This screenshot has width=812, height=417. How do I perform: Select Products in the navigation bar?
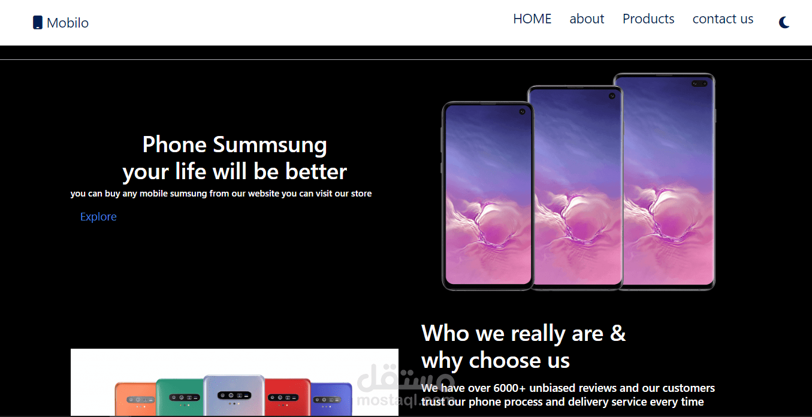coord(648,19)
